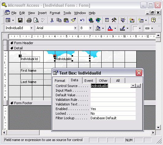
Task: Expand the New Object dropdown arrow
Action: 146,20
